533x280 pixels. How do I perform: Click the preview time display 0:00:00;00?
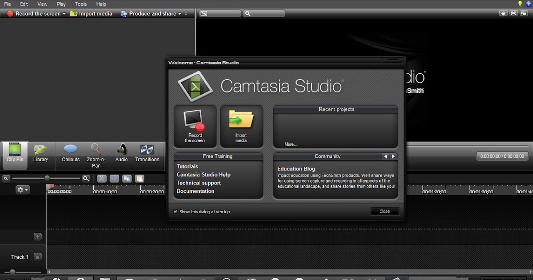coord(502,156)
